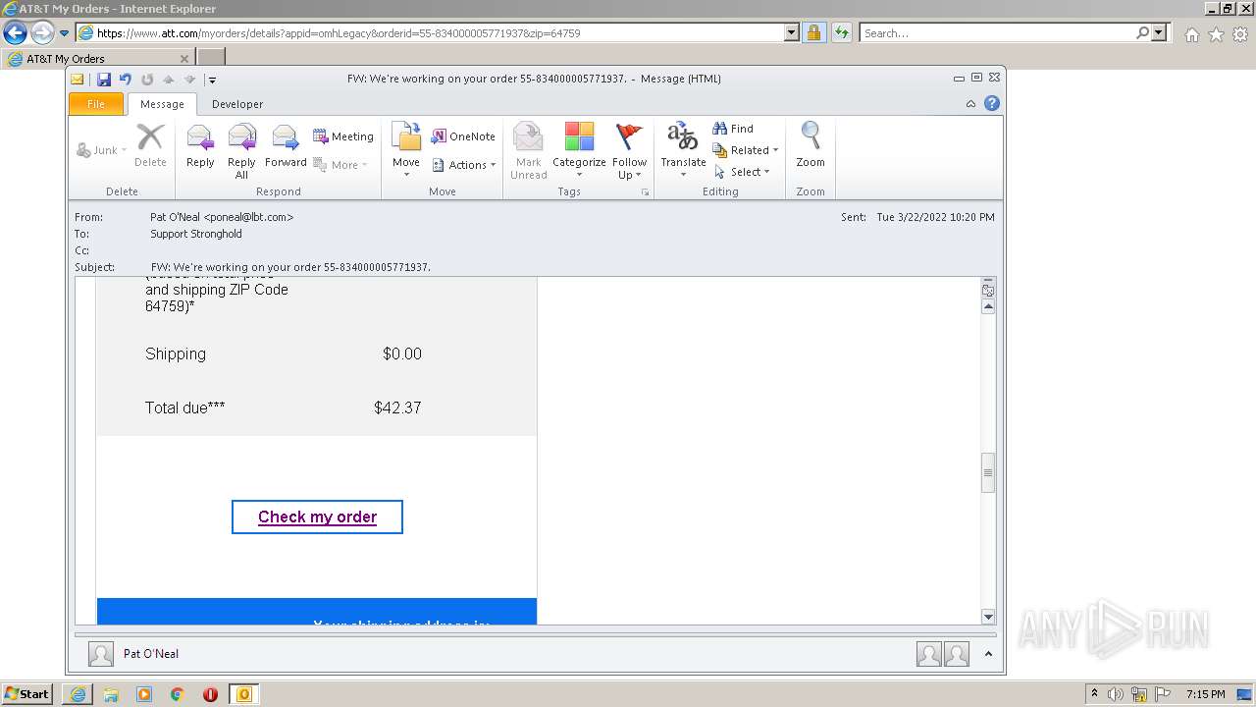Click the Check my order link
The image size is (1256, 707).
[317, 517]
